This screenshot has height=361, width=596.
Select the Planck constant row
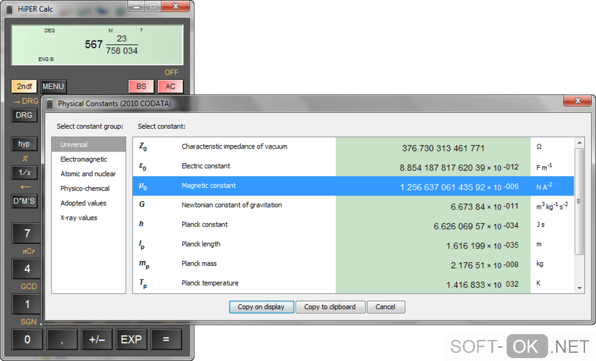pyautogui.click(x=353, y=225)
